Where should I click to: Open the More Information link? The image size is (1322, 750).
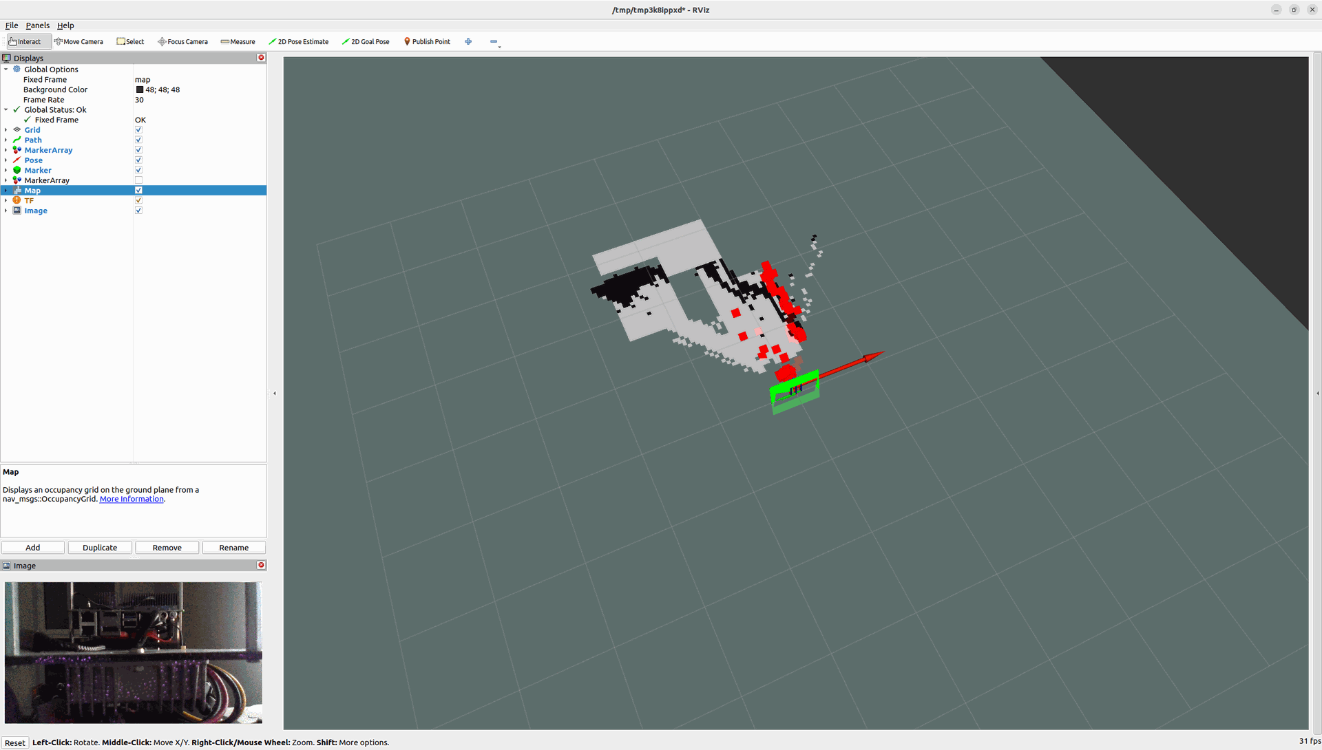coord(132,499)
